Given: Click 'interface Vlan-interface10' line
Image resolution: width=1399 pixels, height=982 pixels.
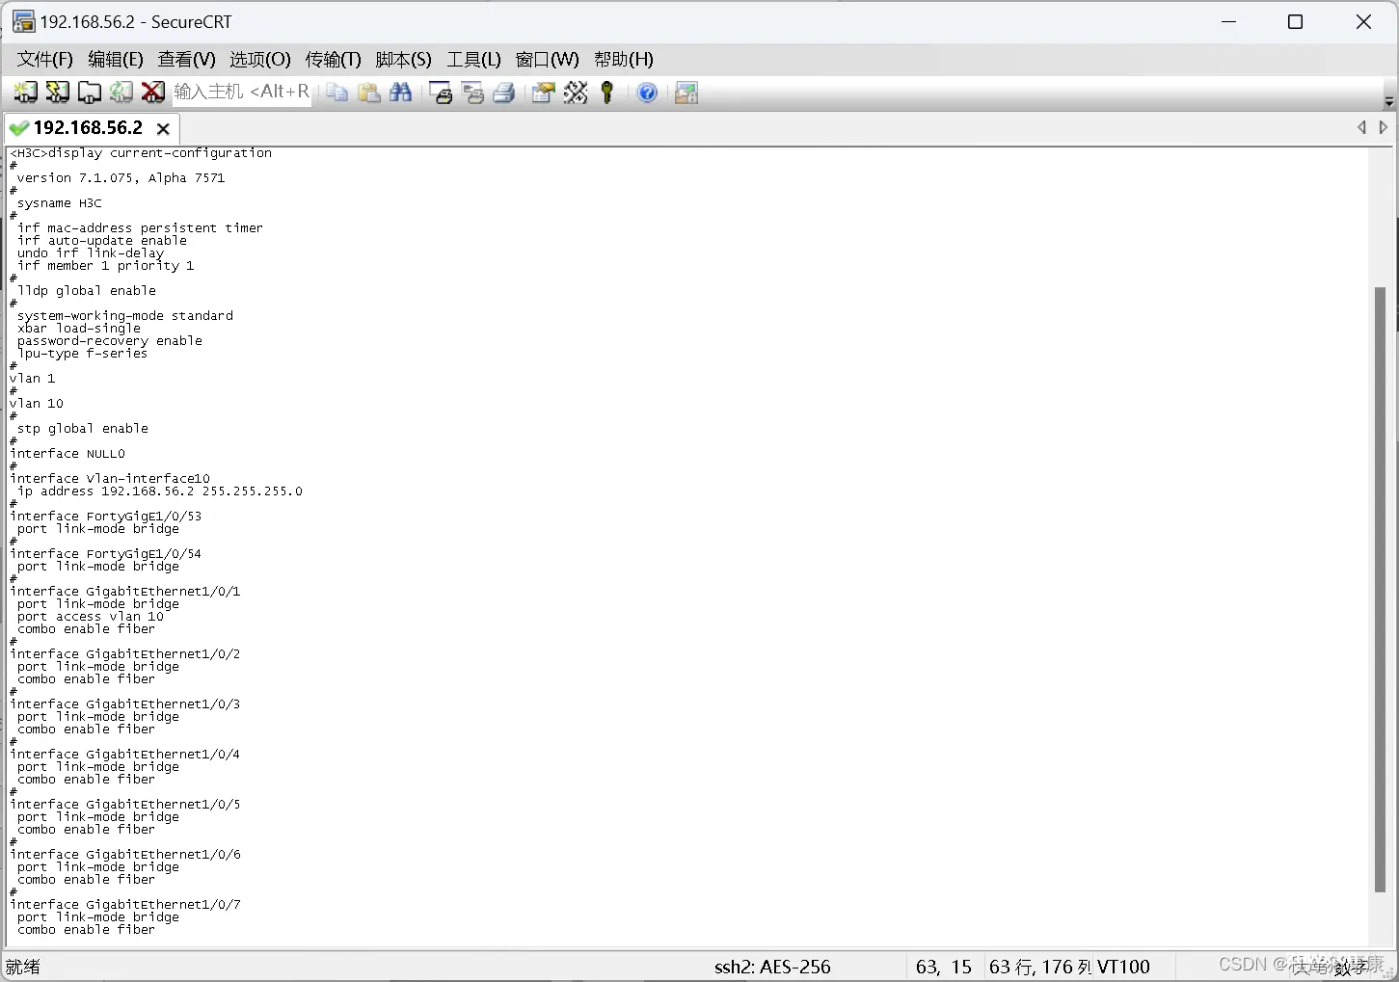Looking at the screenshot, I should coord(109,479).
